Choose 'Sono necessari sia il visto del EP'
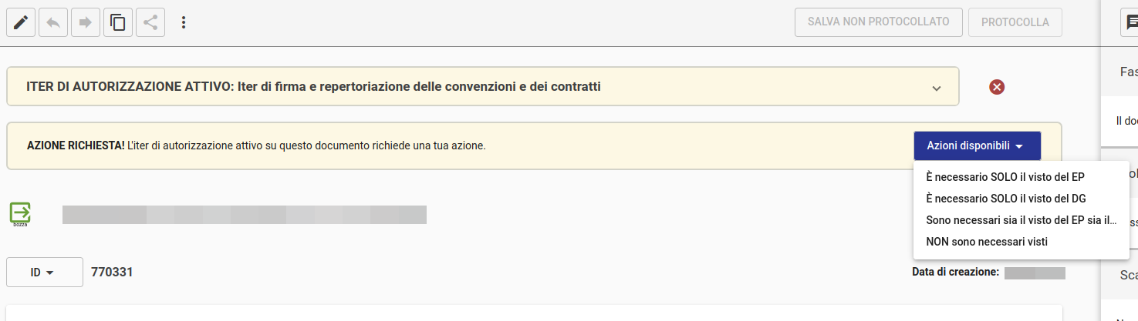The height and width of the screenshot is (321, 1138). pos(1021,220)
